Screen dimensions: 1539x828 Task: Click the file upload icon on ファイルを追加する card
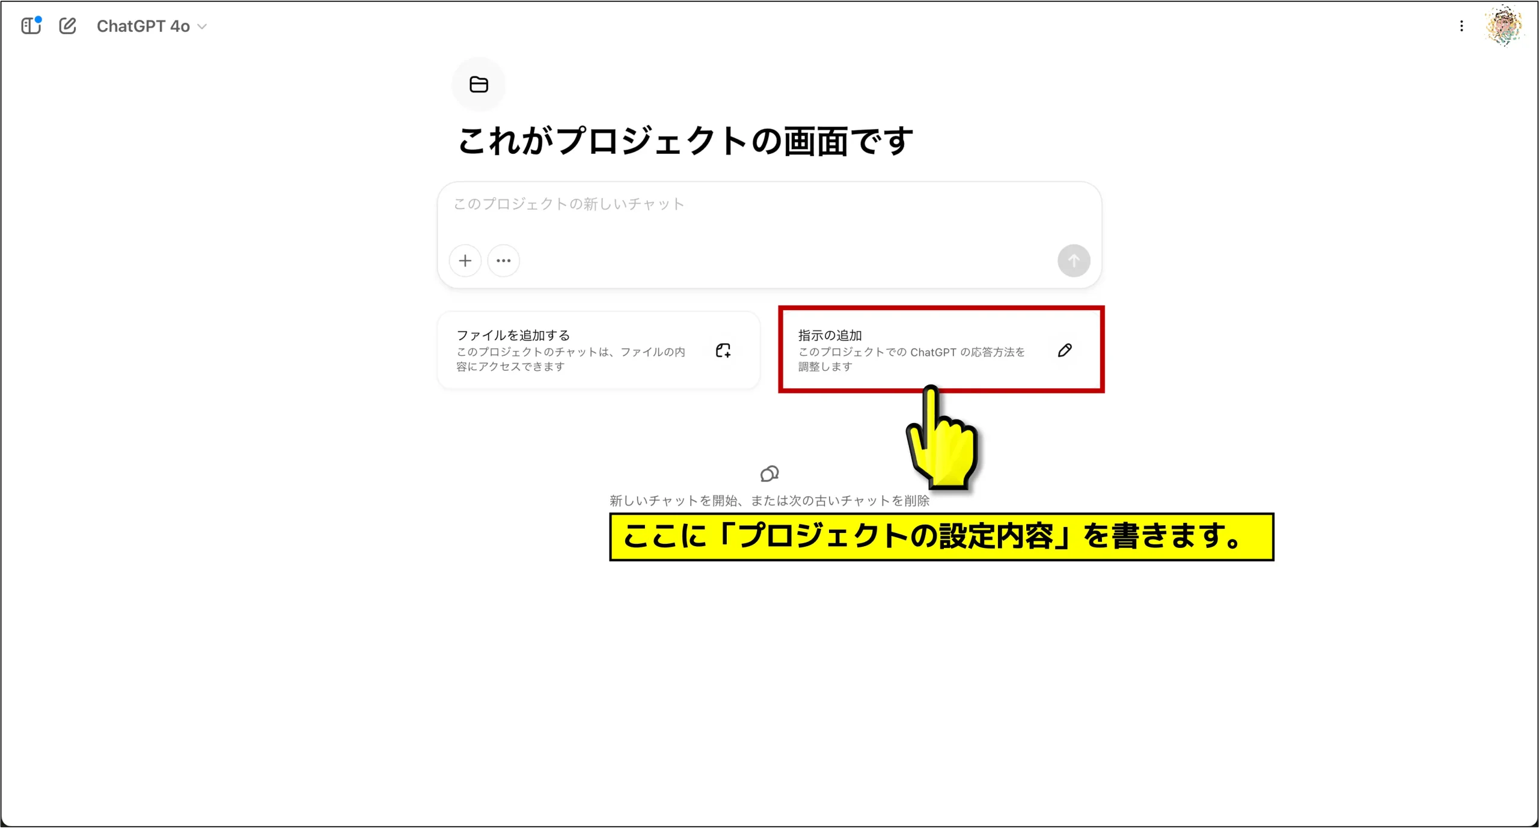[x=723, y=350]
